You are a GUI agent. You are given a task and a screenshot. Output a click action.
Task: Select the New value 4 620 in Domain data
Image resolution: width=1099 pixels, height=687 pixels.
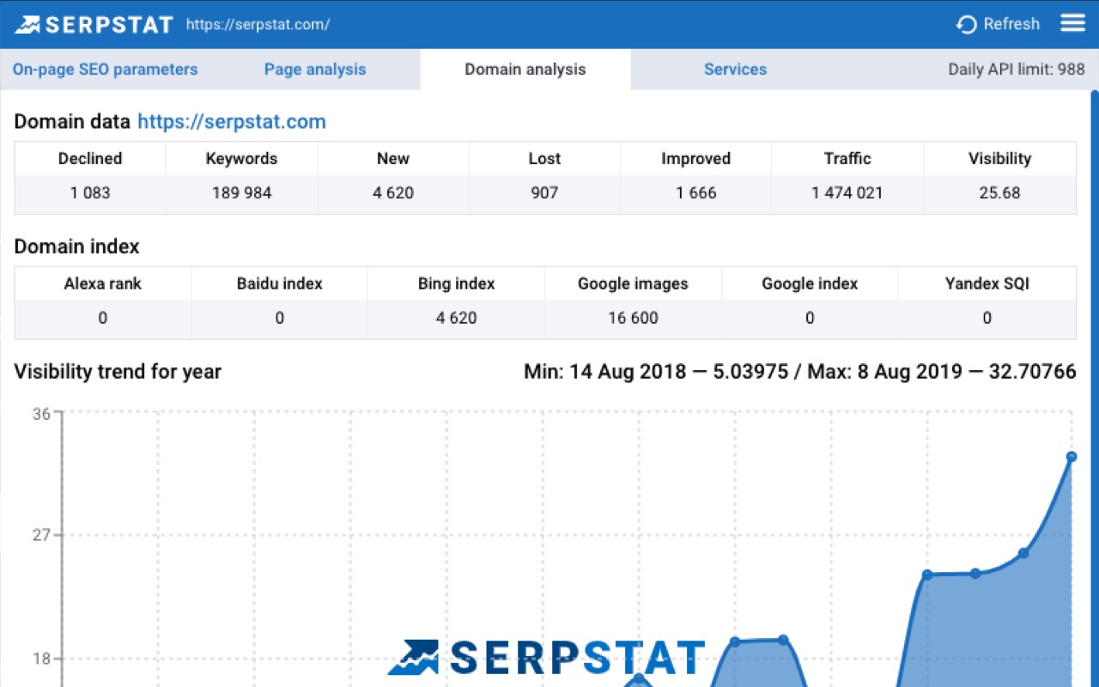point(393,193)
